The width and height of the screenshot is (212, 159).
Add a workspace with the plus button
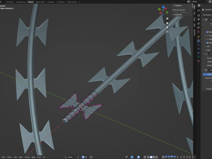pyautogui.click(x=79, y=2)
